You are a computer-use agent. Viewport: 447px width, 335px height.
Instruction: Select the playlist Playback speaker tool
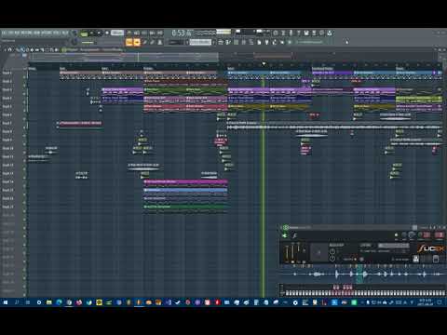(x=56, y=49)
